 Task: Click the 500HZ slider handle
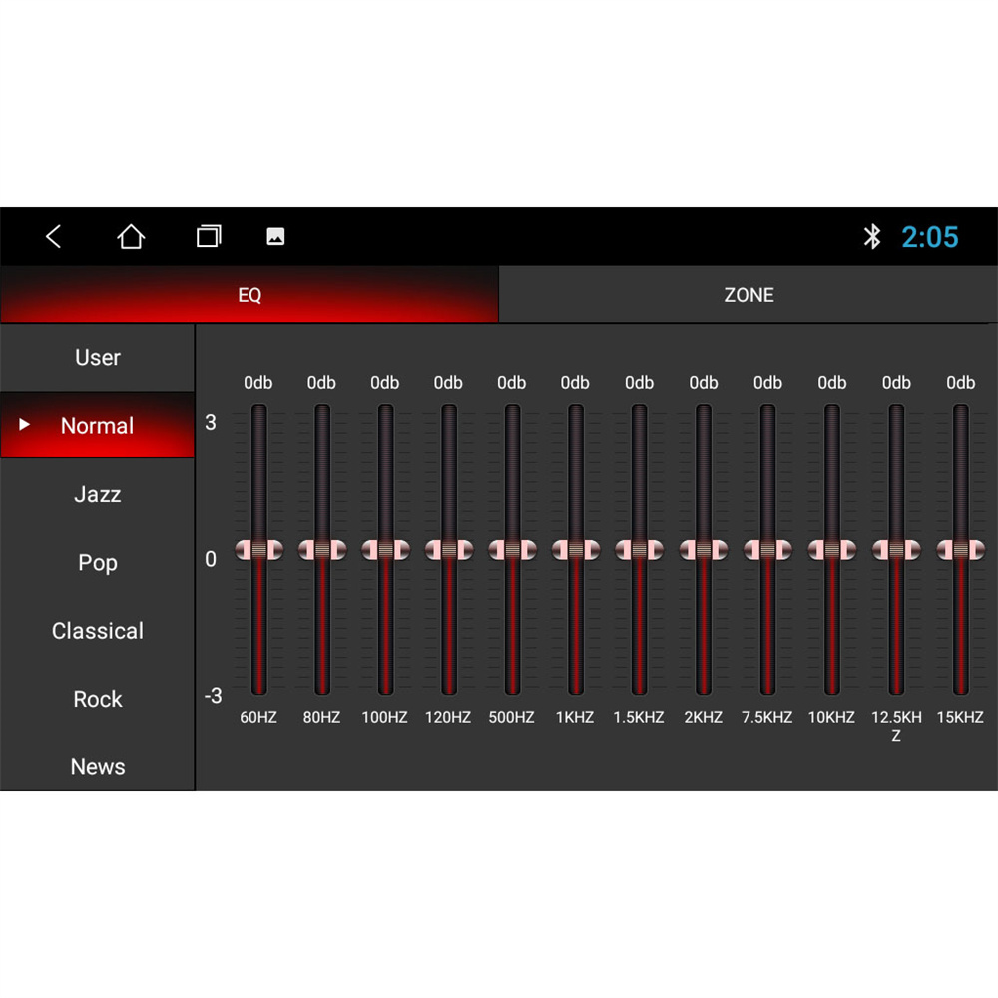(512, 550)
